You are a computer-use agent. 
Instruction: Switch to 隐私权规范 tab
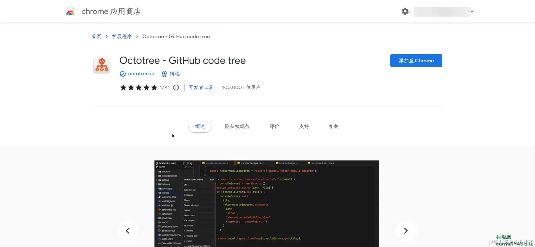237,126
